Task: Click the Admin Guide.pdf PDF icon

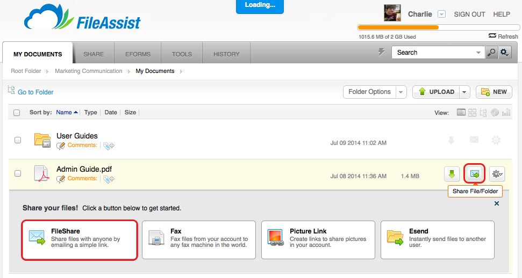Action: 41,173
